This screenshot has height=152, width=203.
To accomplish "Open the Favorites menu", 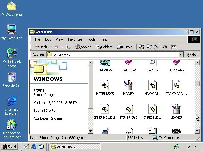I will tap(75, 39).
